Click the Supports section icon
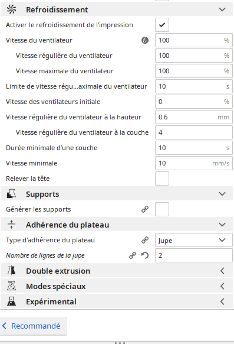The width and height of the screenshot is (234, 344). (11, 194)
